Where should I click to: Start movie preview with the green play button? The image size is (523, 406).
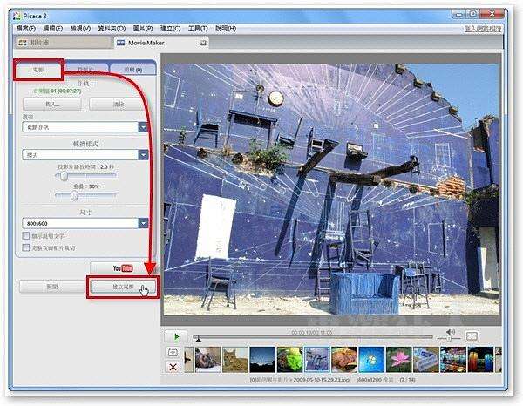tap(176, 336)
